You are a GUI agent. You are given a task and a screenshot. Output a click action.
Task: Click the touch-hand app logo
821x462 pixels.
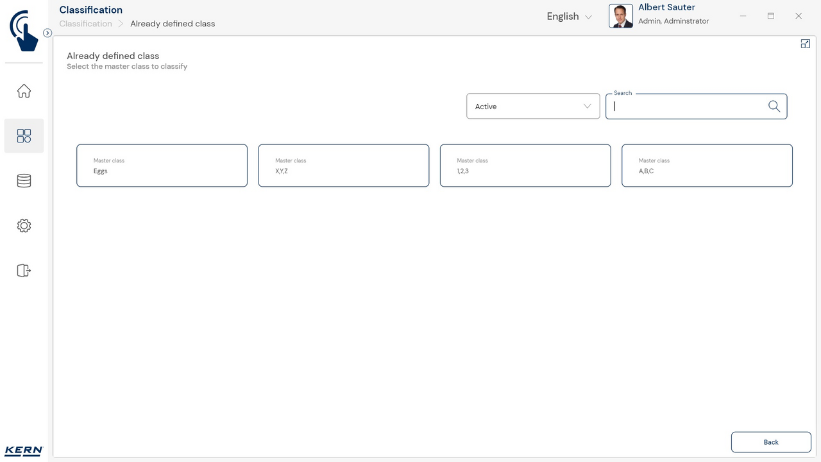pyautogui.click(x=24, y=31)
